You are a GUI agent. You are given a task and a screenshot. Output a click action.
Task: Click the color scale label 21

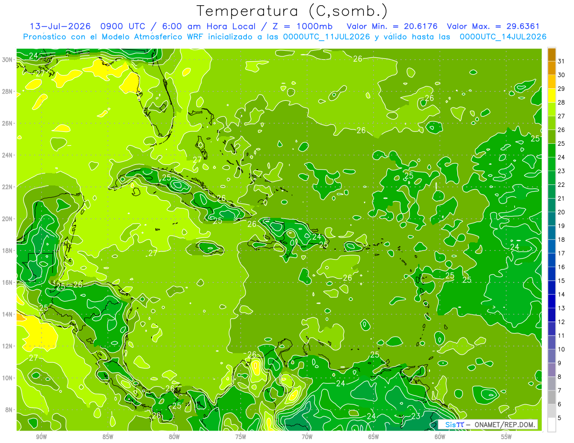point(562,198)
